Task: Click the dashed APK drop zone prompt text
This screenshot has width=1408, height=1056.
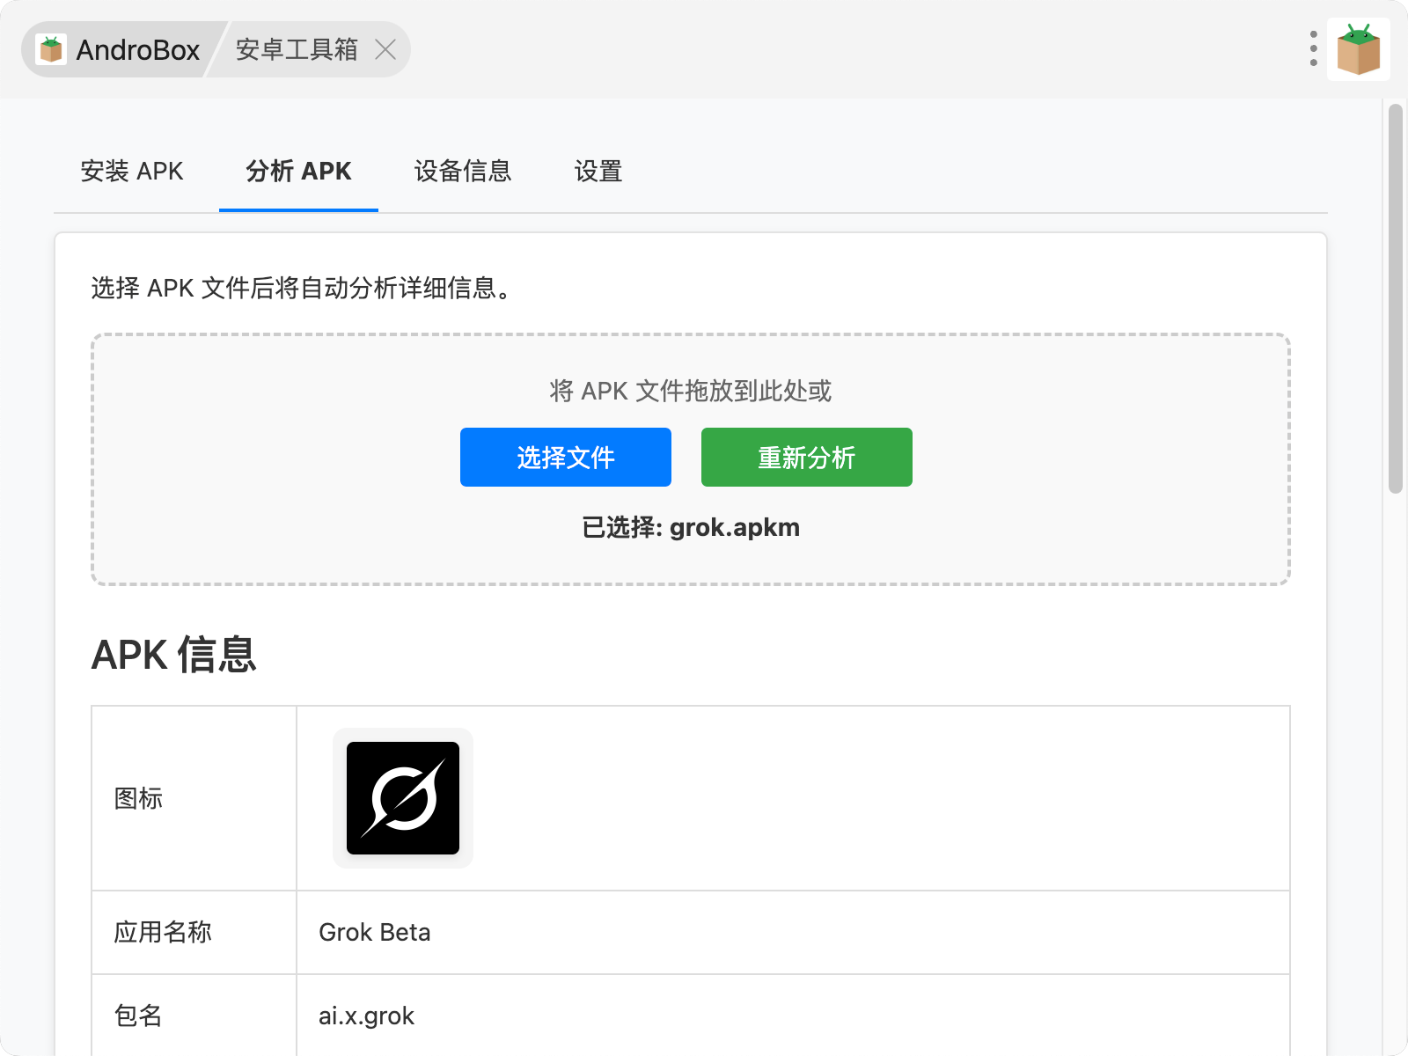Action: click(691, 391)
